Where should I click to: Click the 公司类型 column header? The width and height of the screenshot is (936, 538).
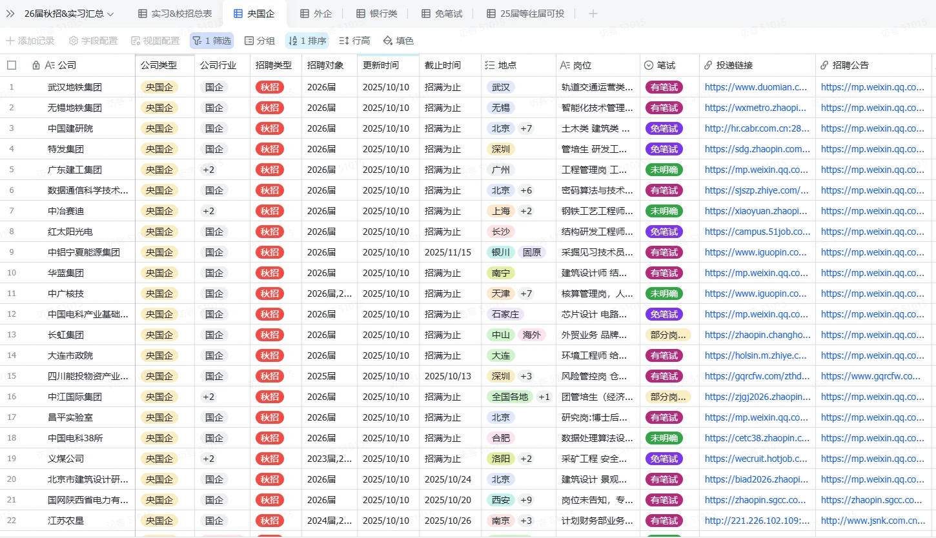(165, 65)
